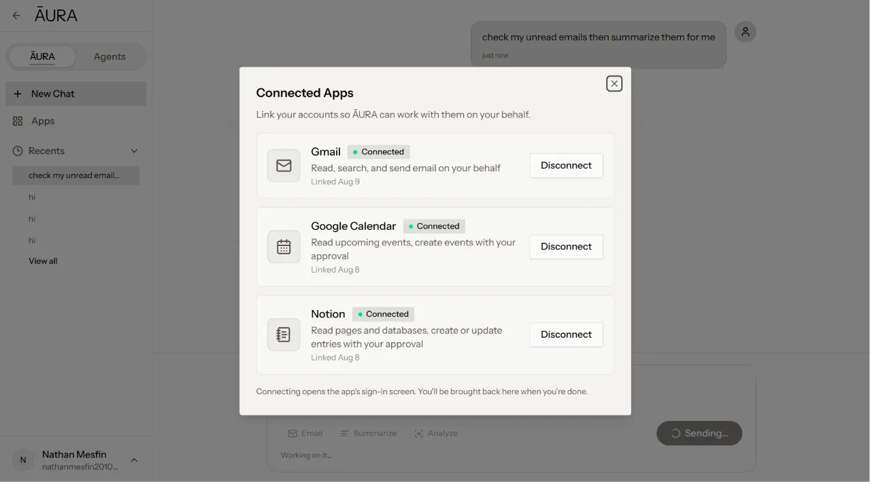
Task: Click the Nathan Mesfin avatar circle
Action: (23, 460)
